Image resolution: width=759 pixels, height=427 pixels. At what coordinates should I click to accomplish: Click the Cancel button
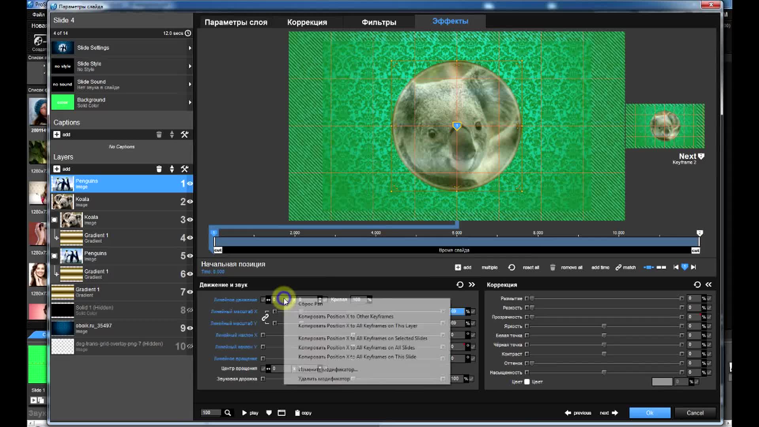695,413
